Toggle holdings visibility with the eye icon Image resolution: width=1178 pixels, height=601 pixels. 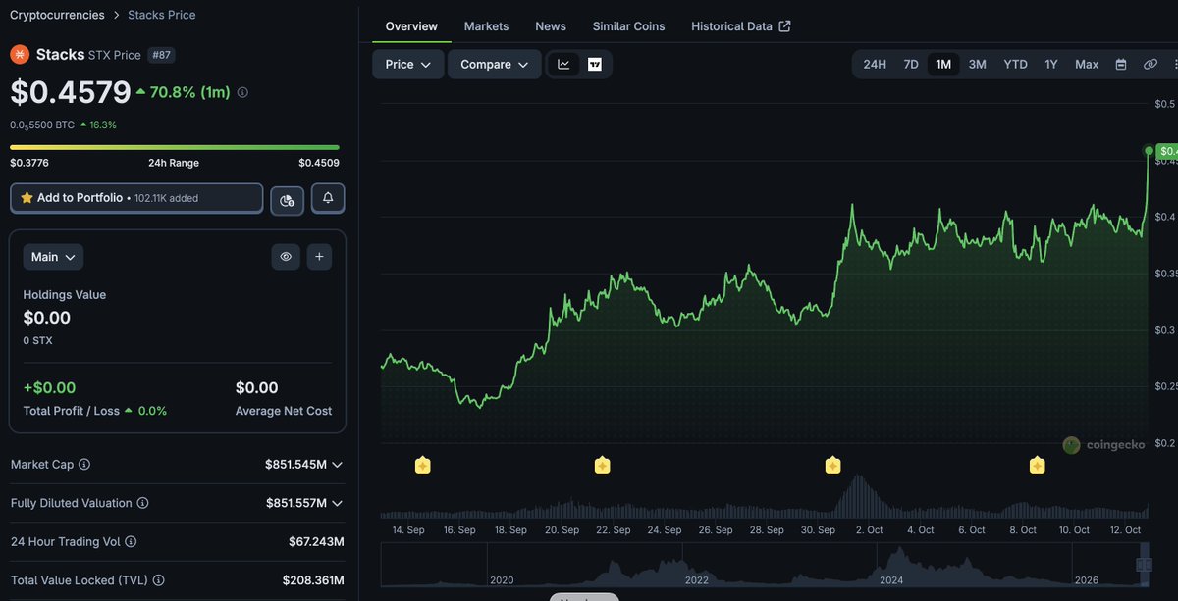click(x=286, y=257)
